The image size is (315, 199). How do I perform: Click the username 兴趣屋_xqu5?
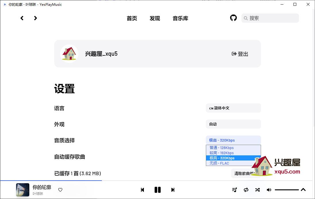[x=101, y=54]
